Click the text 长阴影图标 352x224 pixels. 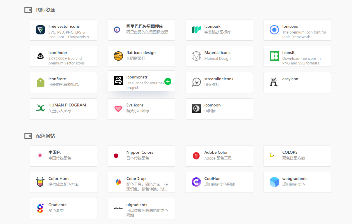pos(136,58)
